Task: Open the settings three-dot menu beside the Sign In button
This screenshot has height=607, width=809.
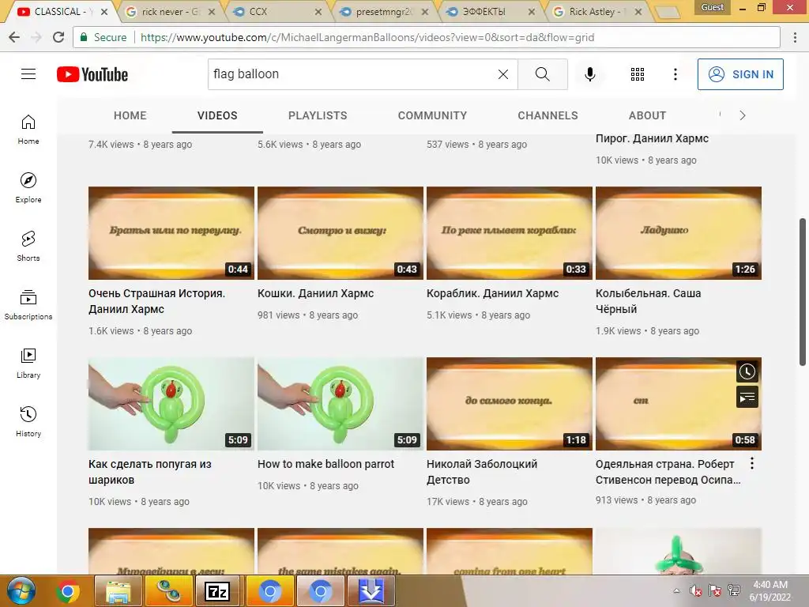Action: click(675, 74)
